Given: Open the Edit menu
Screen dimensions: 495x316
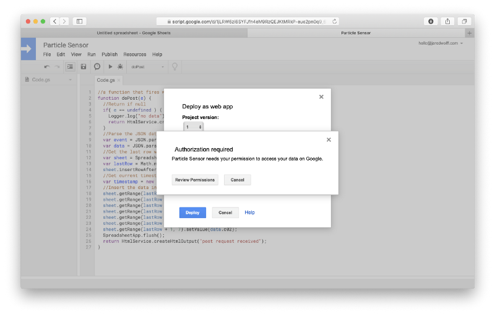Looking at the screenshot, I should 61,55.
